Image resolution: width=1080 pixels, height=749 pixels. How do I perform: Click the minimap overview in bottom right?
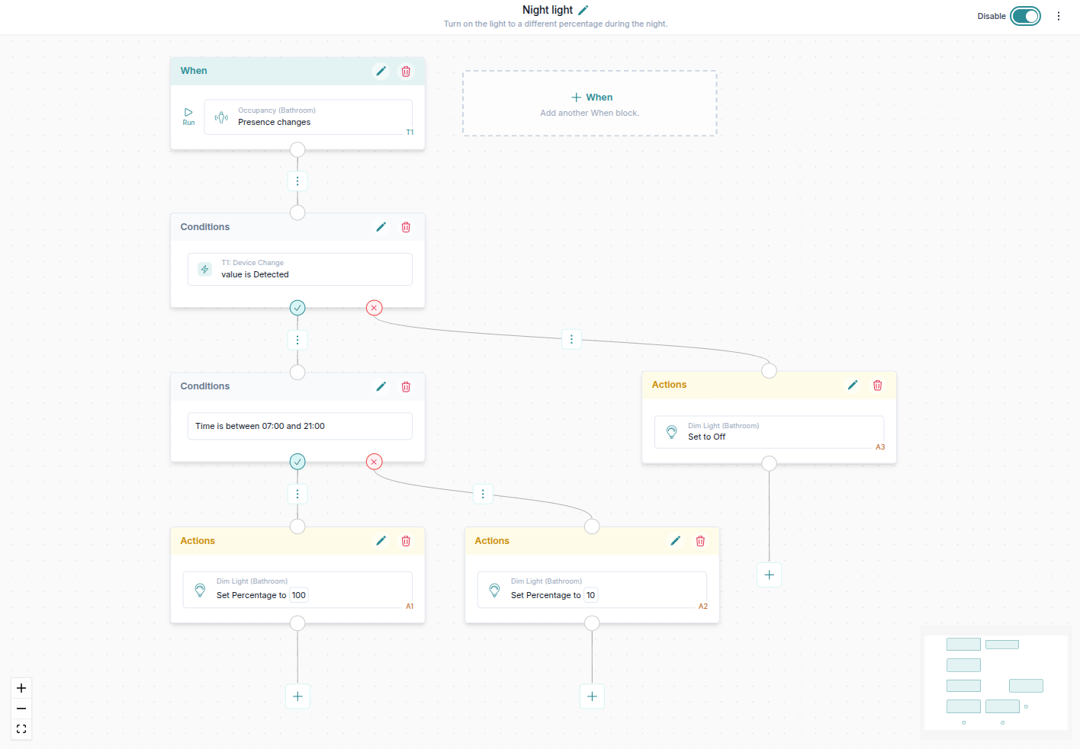click(x=995, y=683)
